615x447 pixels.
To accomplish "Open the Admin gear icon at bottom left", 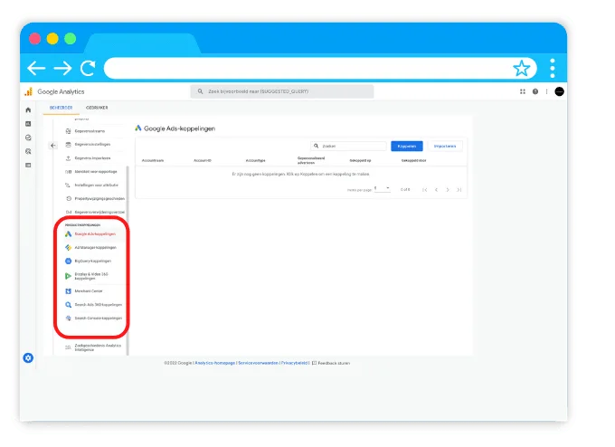I will [x=28, y=358].
